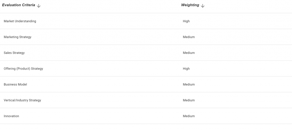Select the Market Understanding row
The image size is (292, 130).
click(146, 21)
